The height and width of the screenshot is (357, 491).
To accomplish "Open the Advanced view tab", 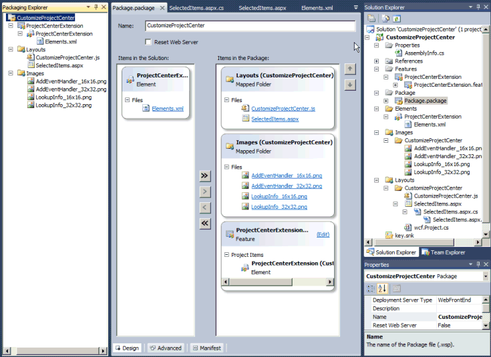I will [x=166, y=348].
